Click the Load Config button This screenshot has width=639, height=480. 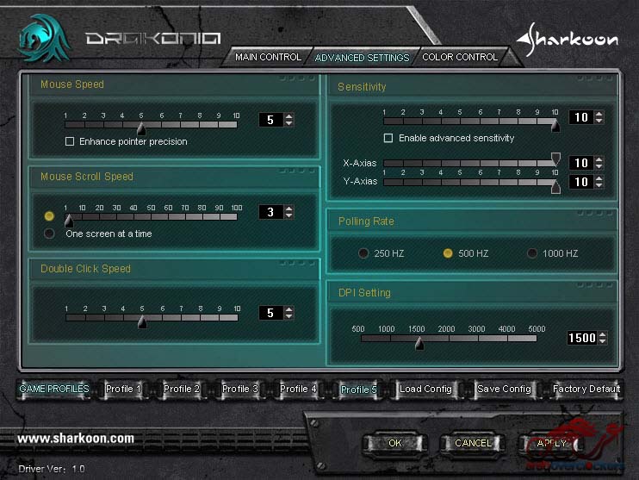pos(425,389)
